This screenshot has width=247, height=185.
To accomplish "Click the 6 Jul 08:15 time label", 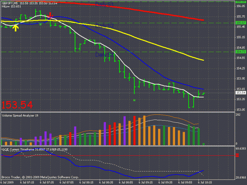I will pos(86,183).
